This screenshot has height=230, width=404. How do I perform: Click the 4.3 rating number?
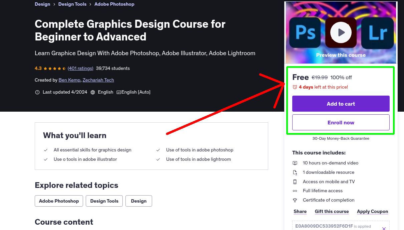point(38,68)
